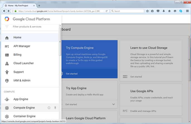Select Billing in the sidebar
This screenshot has height=124, width=191.
30,55
